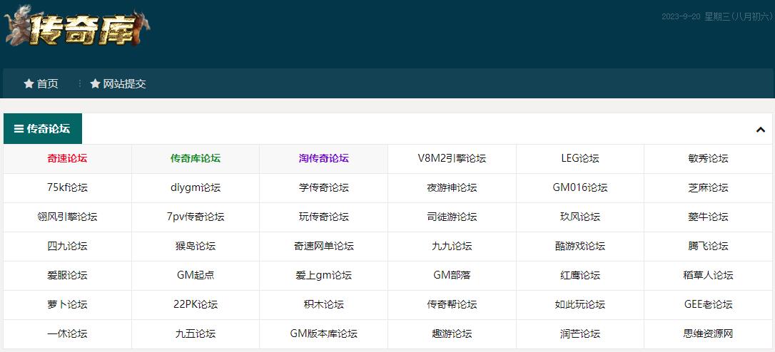Go to 九五论坛
The image size is (775, 352).
coord(196,333)
